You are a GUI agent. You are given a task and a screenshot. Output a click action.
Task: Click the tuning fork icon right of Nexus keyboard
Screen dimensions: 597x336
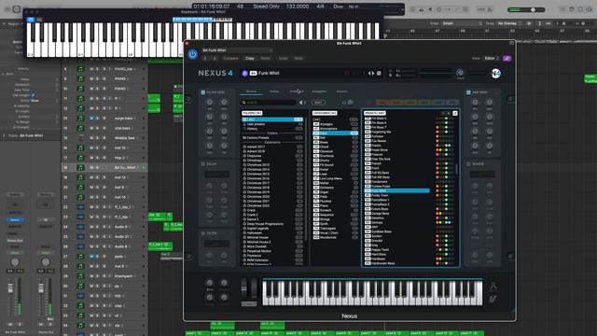[x=493, y=287]
